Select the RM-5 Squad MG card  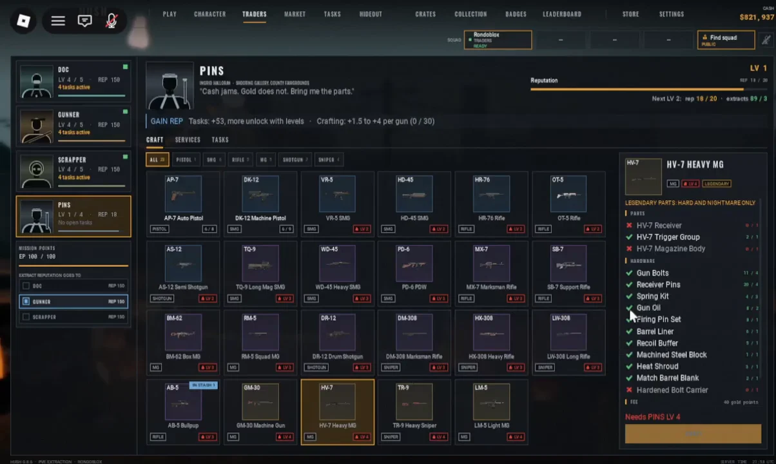[x=260, y=342]
